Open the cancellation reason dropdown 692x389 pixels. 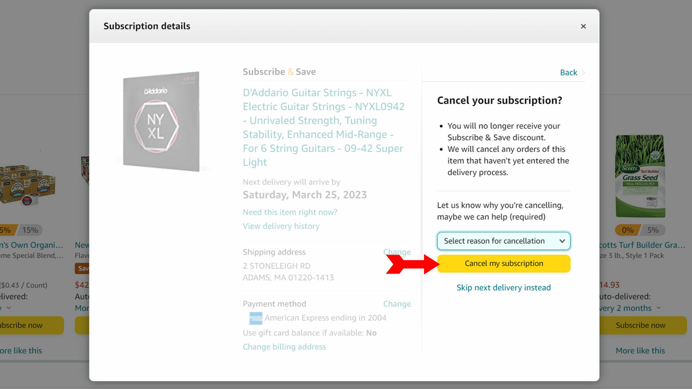pyautogui.click(x=504, y=241)
